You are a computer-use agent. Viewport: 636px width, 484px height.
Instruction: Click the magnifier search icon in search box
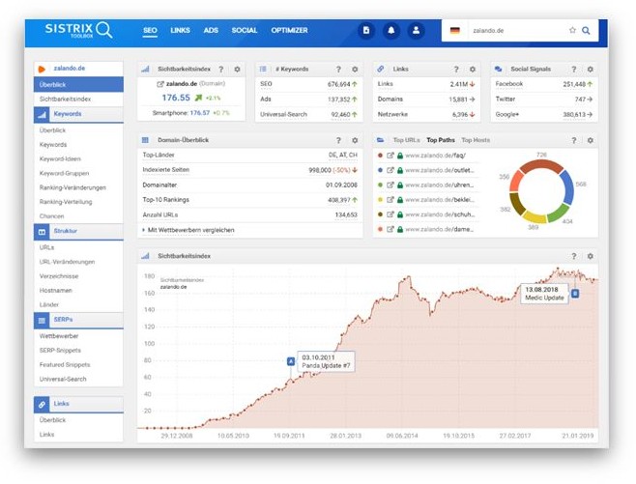pos(586,31)
